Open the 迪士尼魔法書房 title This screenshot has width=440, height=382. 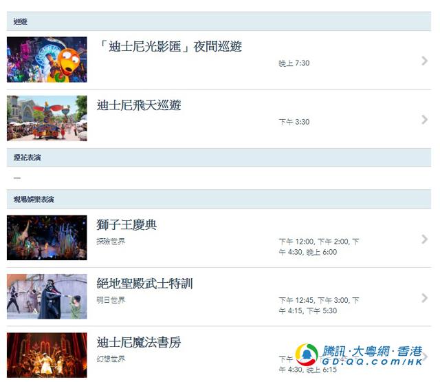point(139,342)
